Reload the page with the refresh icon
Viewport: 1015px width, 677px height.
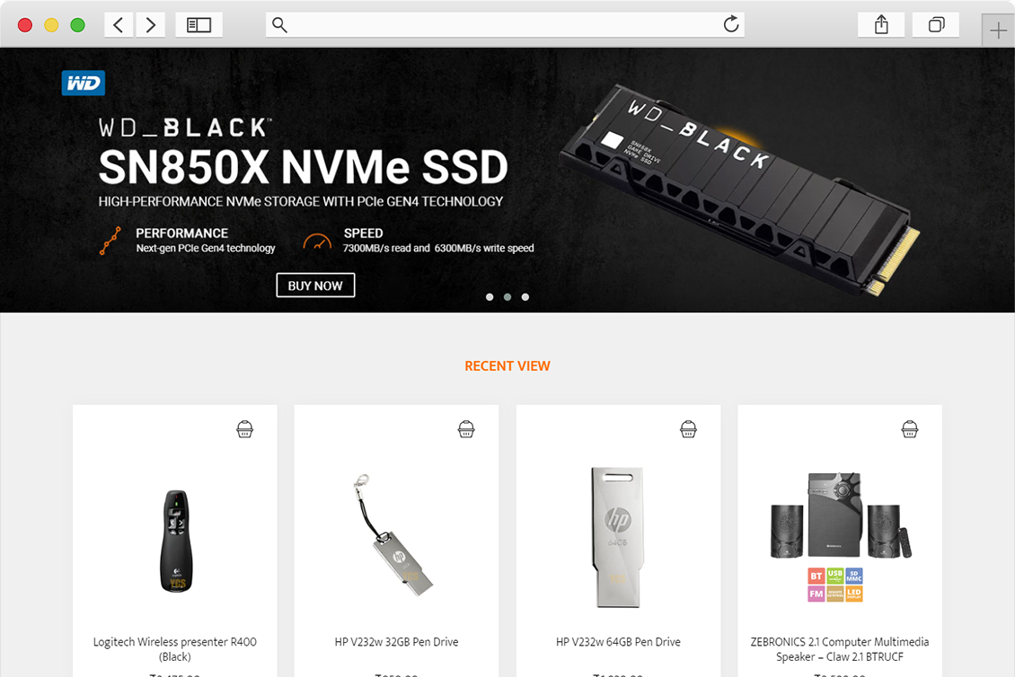pos(731,24)
